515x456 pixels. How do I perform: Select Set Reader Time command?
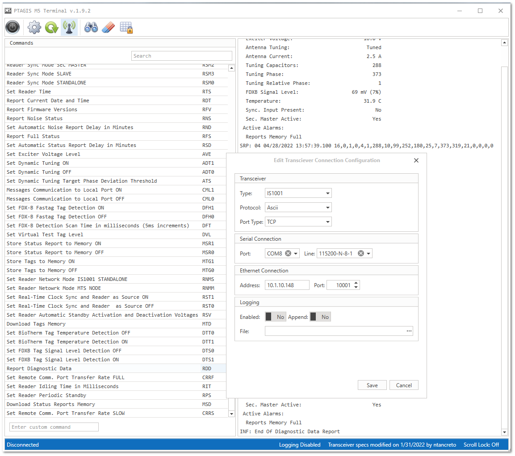116,92
